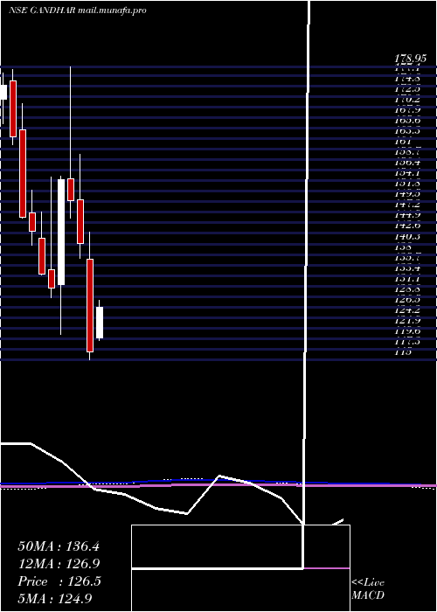Click the 124.2 price axis label
The width and height of the screenshot is (437, 612).
pyautogui.click(x=408, y=310)
